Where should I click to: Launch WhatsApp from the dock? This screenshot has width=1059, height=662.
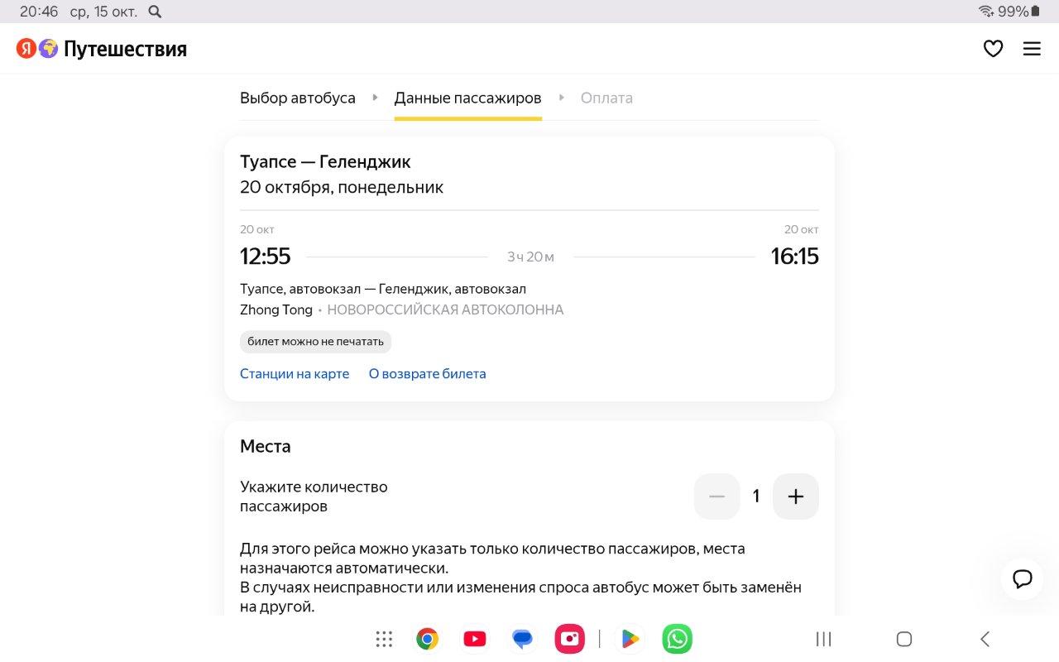(x=677, y=639)
